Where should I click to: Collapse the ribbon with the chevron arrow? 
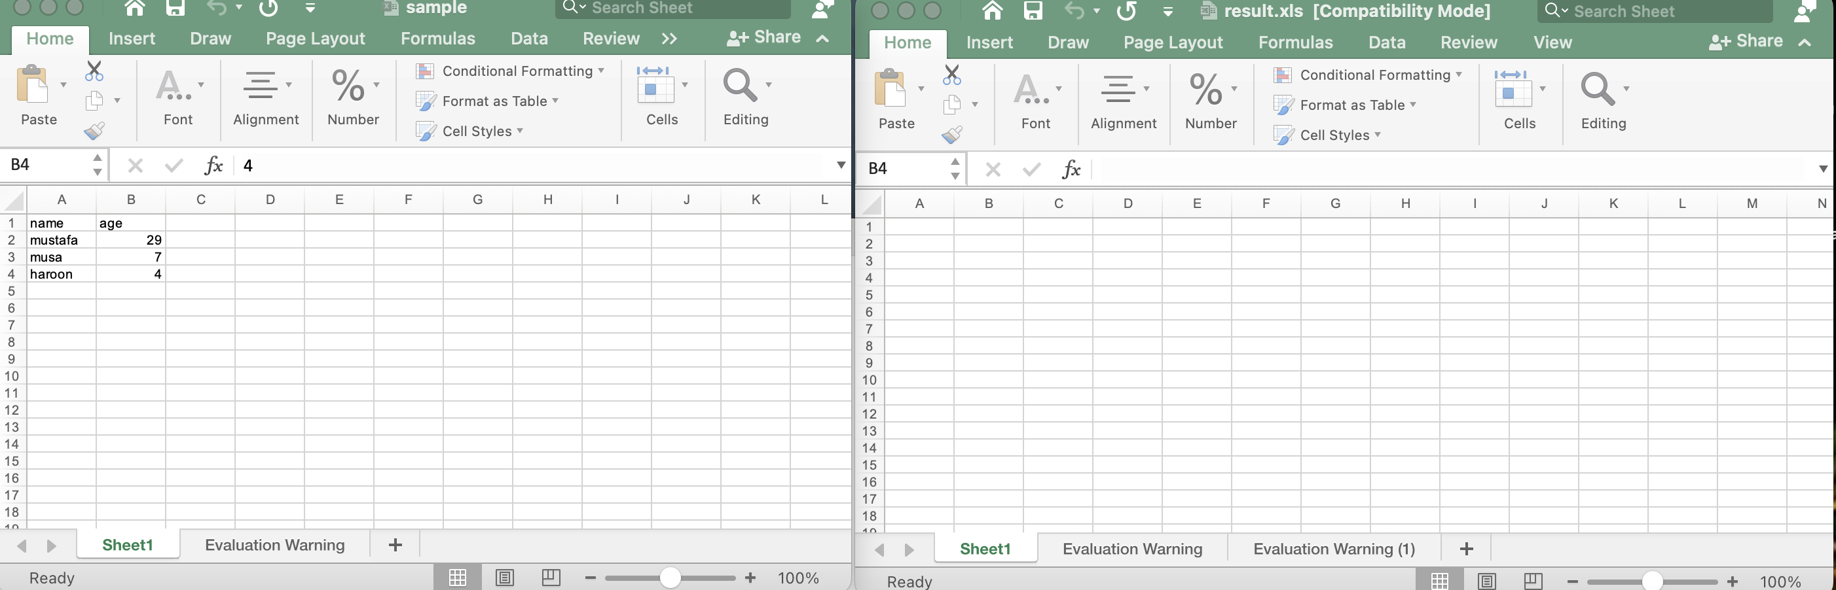tap(824, 39)
